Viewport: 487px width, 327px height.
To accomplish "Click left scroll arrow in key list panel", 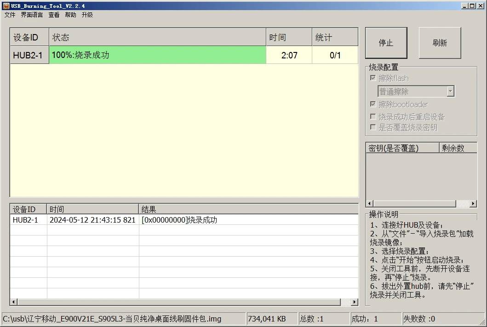I will (x=369, y=204).
